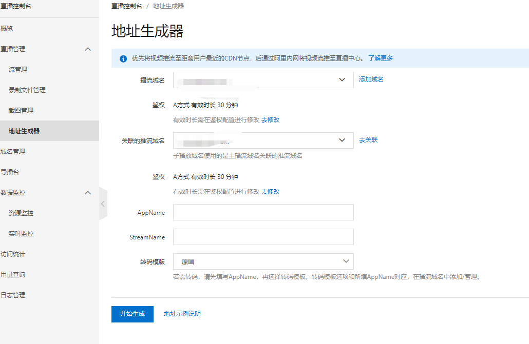Click the 去关联 link
Viewport: 529px width, 344px height.
[368, 140]
